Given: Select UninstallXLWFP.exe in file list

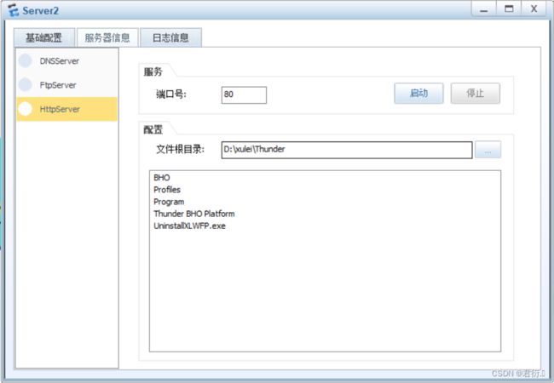Looking at the screenshot, I should click(189, 226).
